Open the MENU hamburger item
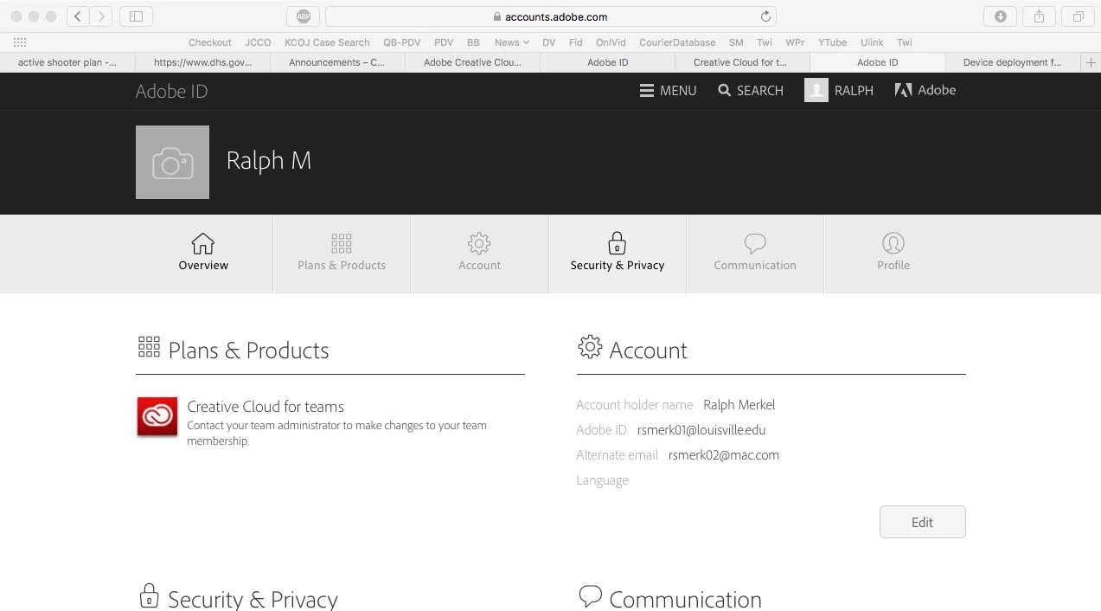The height and width of the screenshot is (611, 1101). (x=668, y=91)
